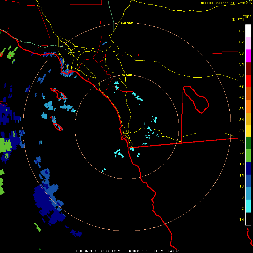Select the "50" scale label
The height and width of the screenshot is (253, 253).
point(241,75)
